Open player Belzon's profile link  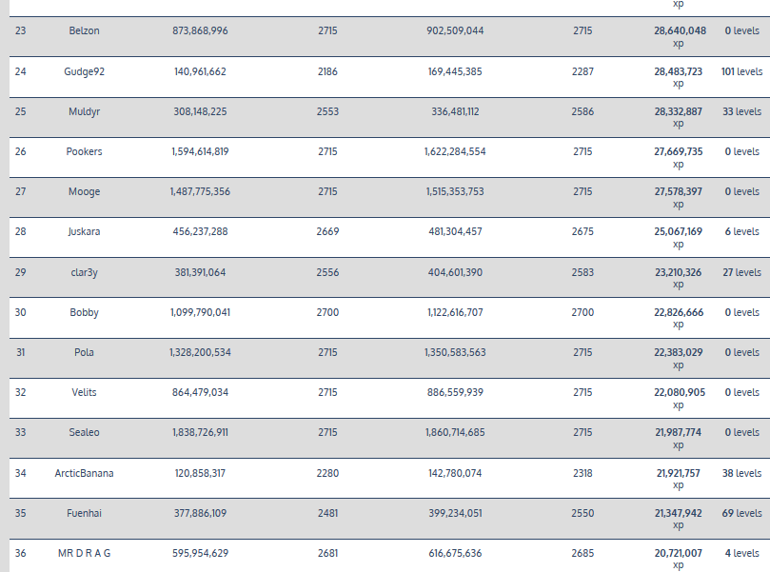[84, 31]
